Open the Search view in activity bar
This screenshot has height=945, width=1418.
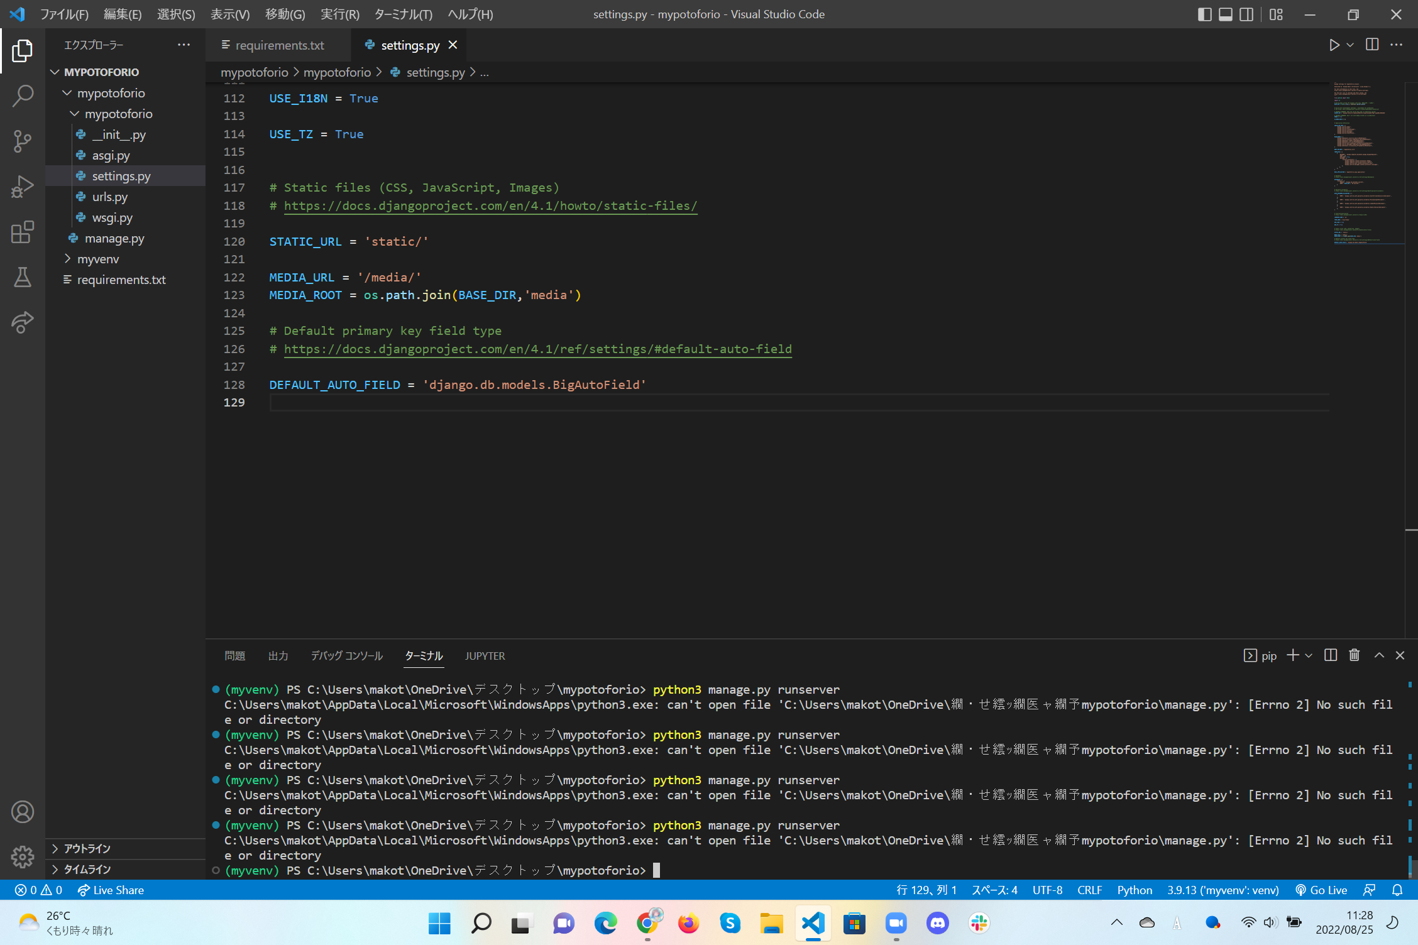[x=23, y=96]
